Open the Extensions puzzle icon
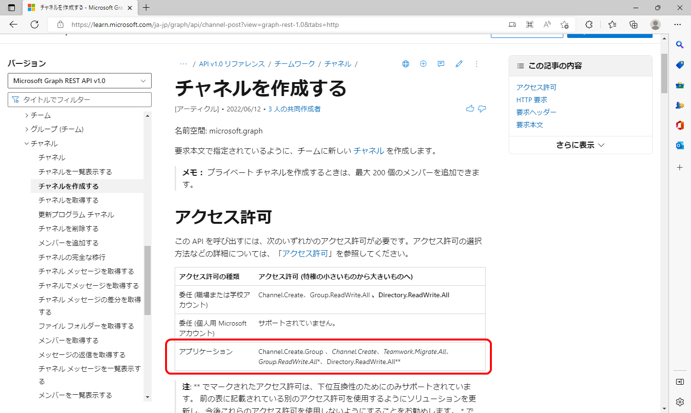Viewport: 691px width, 413px height. (x=589, y=24)
